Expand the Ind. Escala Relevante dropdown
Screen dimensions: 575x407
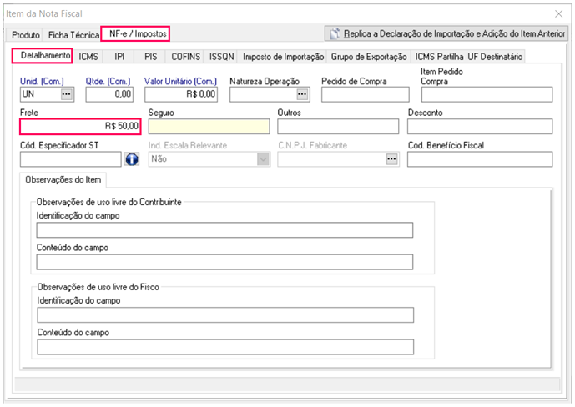pos(263,159)
